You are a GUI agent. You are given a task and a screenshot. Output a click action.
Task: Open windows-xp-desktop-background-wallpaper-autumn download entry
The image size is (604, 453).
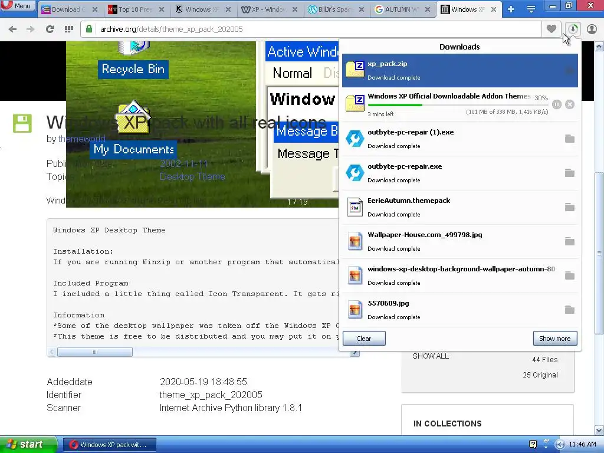coord(460,276)
